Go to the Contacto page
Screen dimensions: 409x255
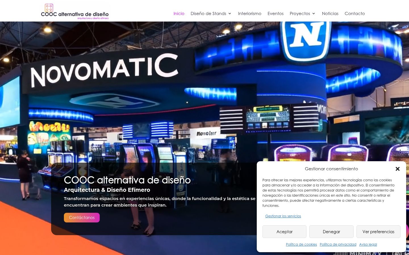pyautogui.click(x=355, y=13)
